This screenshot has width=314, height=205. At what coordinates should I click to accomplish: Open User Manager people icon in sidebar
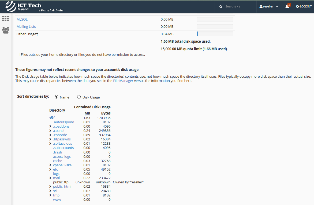click(x=6, y=30)
